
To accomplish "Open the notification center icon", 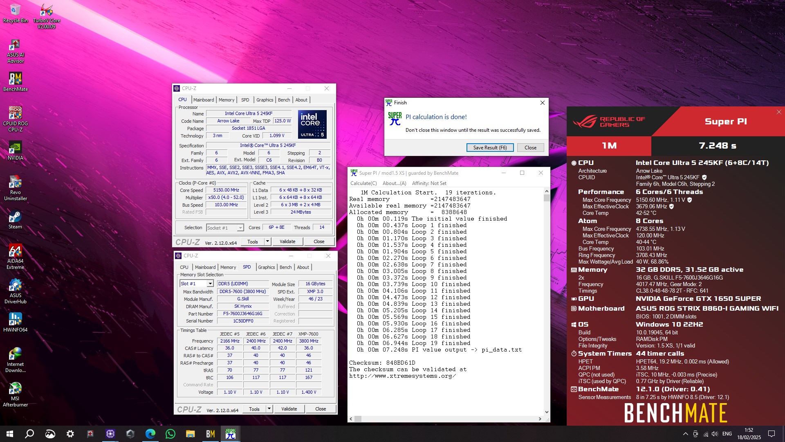I will 772,434.
